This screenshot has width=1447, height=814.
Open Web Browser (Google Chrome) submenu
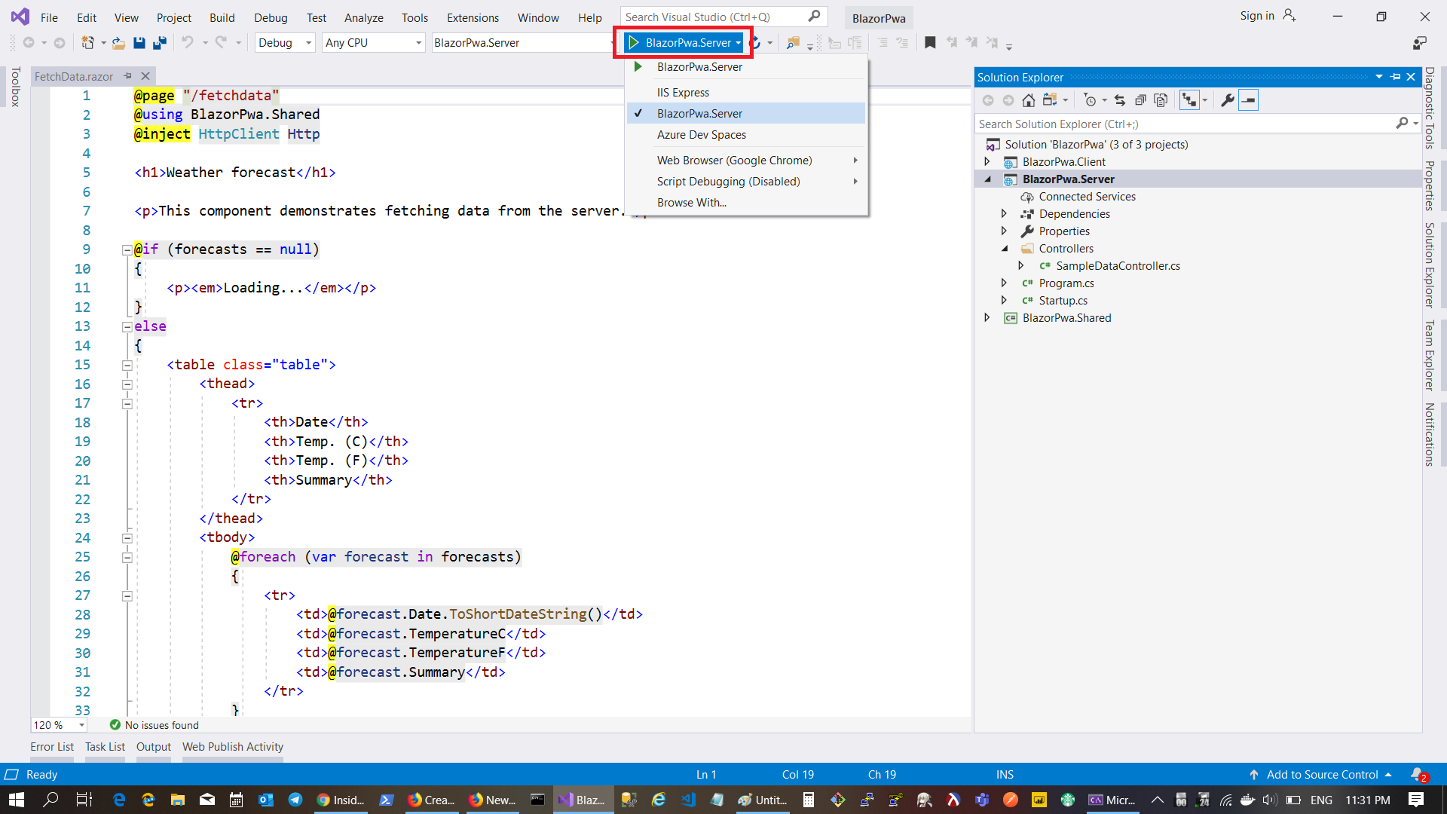pos(734,160)
